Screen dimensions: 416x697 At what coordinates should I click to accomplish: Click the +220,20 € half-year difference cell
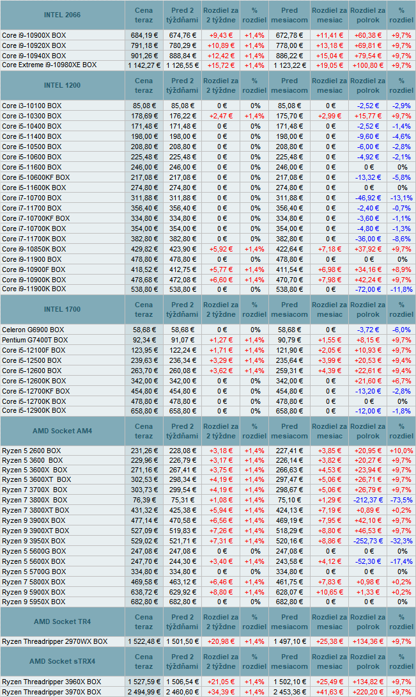tap(368, 692)
